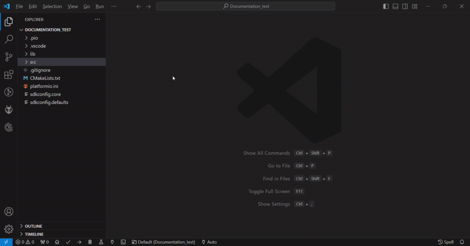Open the Source Control view
The image size is (470, 246).
point(9,57)
